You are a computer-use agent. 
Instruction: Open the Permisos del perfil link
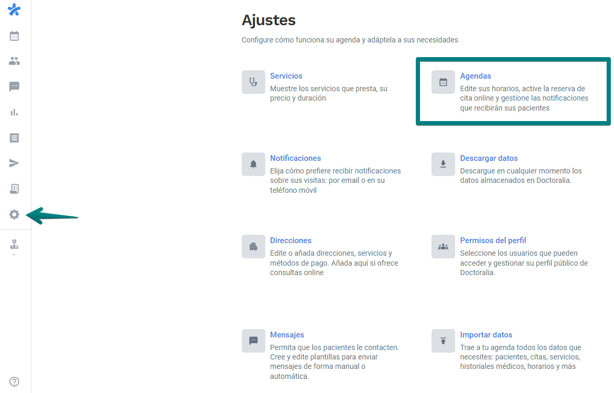tap(493, 240)
